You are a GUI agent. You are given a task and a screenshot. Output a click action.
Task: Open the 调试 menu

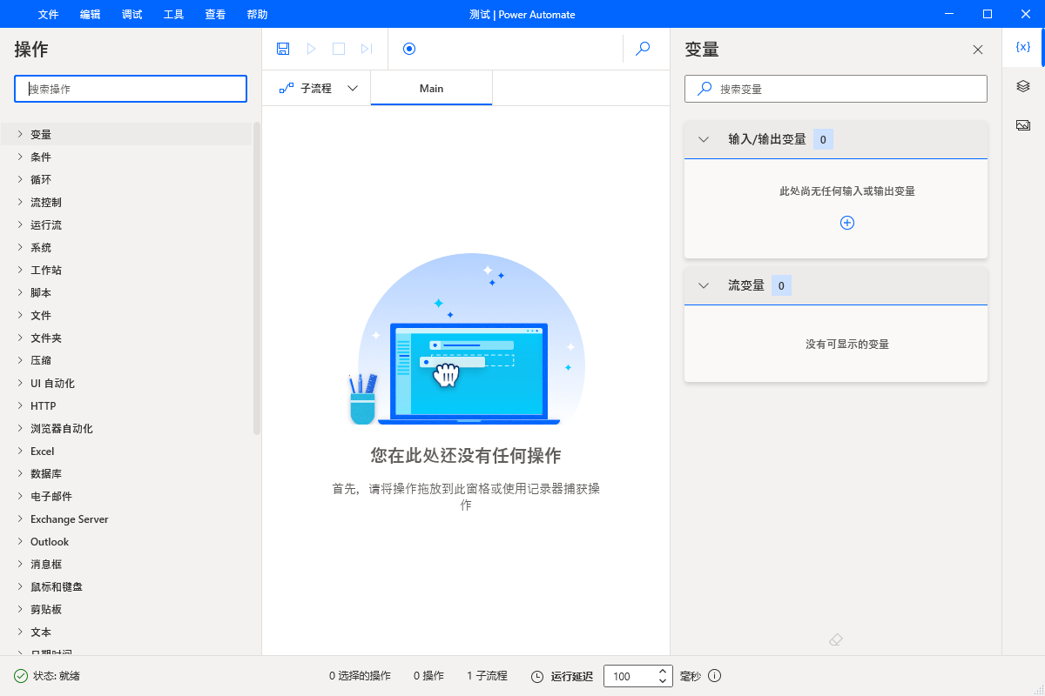coord(131,14)
